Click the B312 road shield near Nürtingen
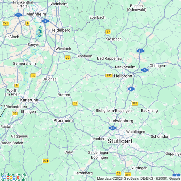 pos(128,175)
